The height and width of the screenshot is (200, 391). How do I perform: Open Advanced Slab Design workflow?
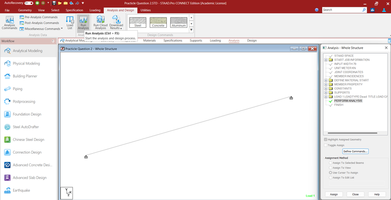coord(28,178)
